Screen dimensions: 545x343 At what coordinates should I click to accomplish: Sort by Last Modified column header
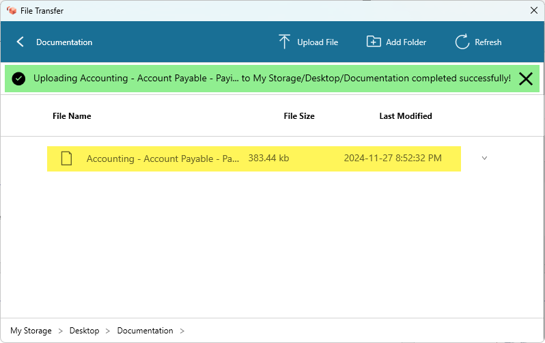tap(406, 116)
